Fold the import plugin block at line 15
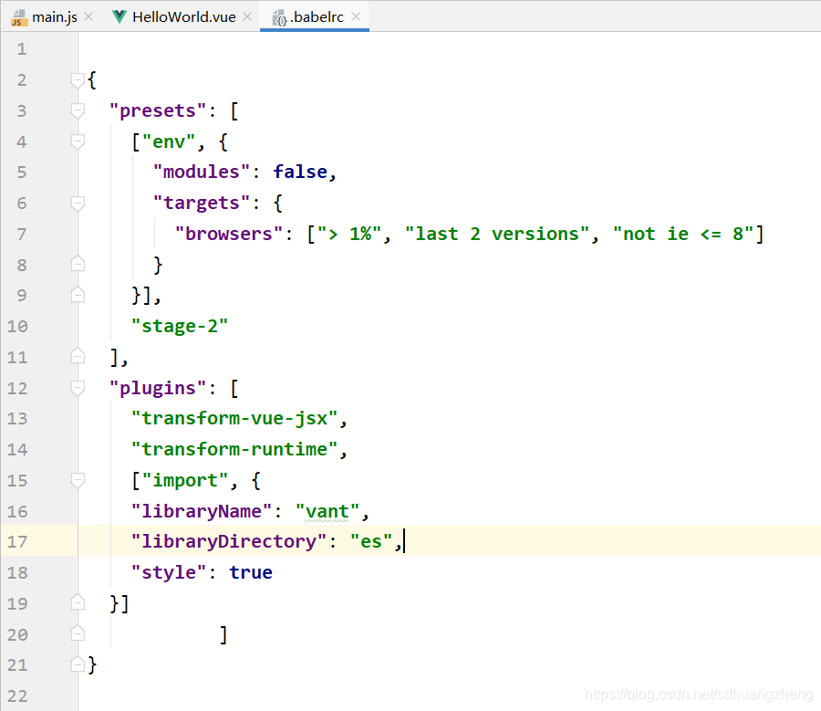The height and width of the screenshot is (711, 821). (x=78, y=480)
